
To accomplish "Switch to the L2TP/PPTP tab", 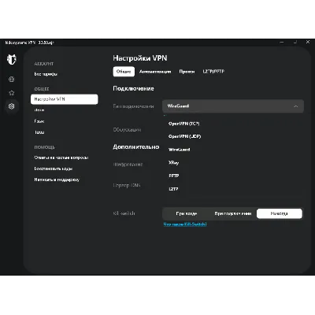I will (213, 72).
